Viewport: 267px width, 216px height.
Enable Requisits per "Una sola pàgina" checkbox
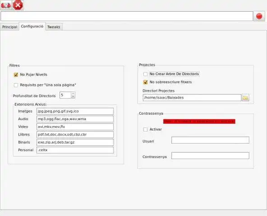click(x=16, y=85)
